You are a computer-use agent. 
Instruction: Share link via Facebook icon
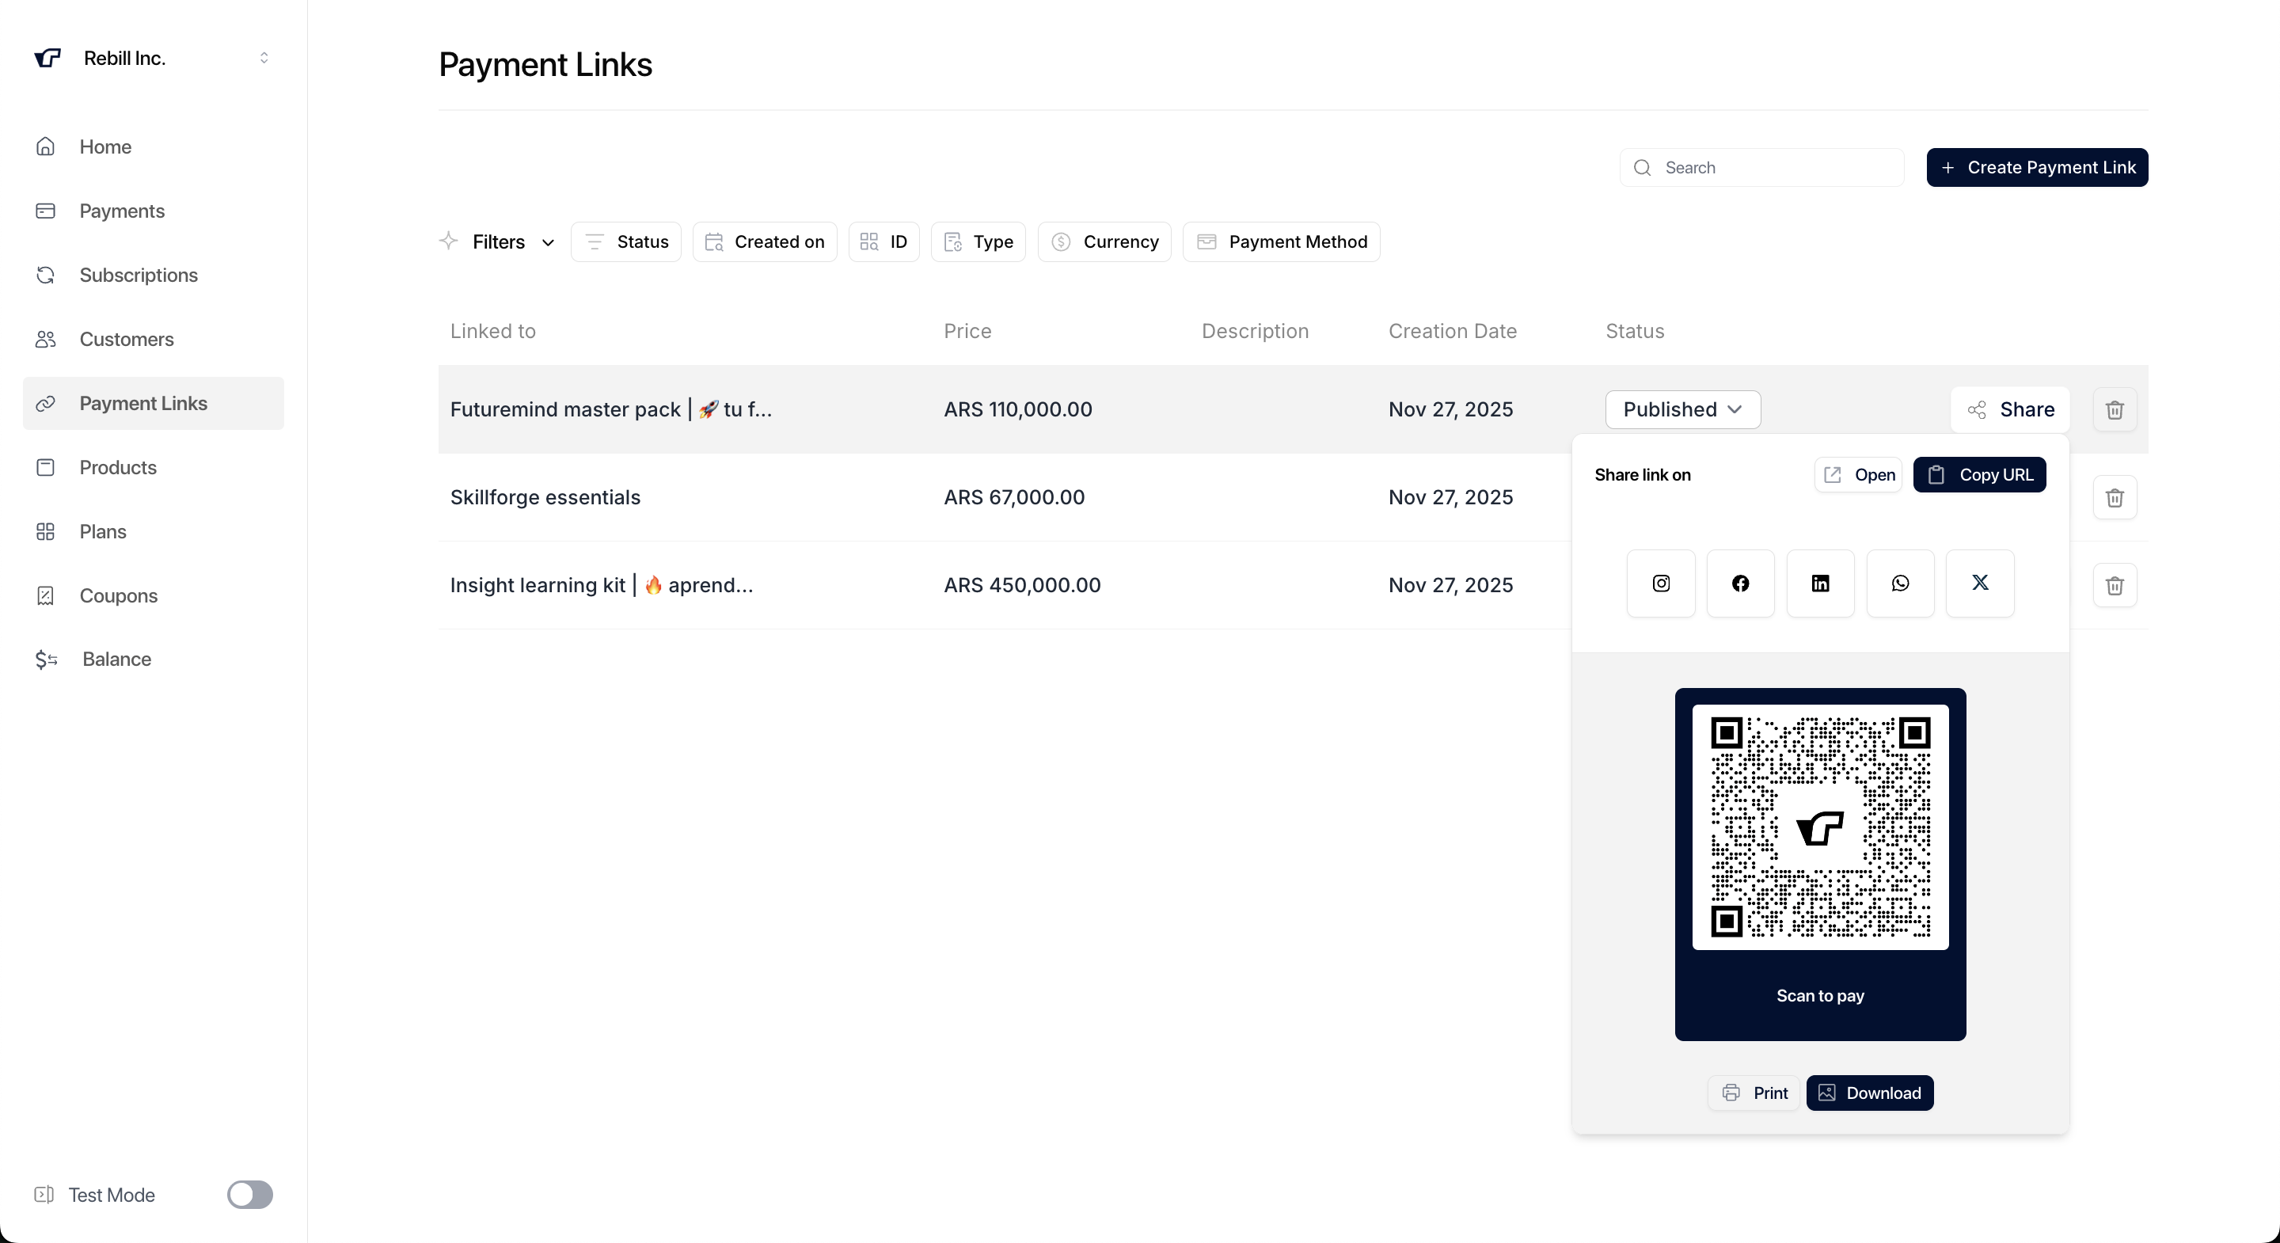[x=1740, y=583]
